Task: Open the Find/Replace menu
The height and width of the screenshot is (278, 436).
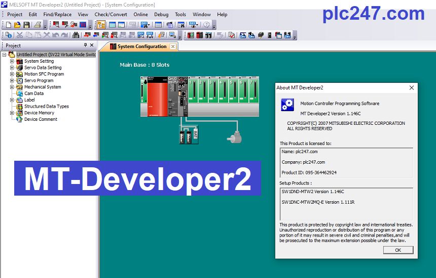Action: (x=57, y=15)
